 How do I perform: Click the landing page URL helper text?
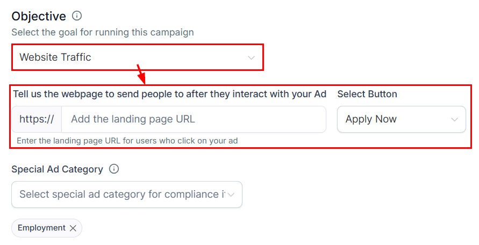[127, 141]
